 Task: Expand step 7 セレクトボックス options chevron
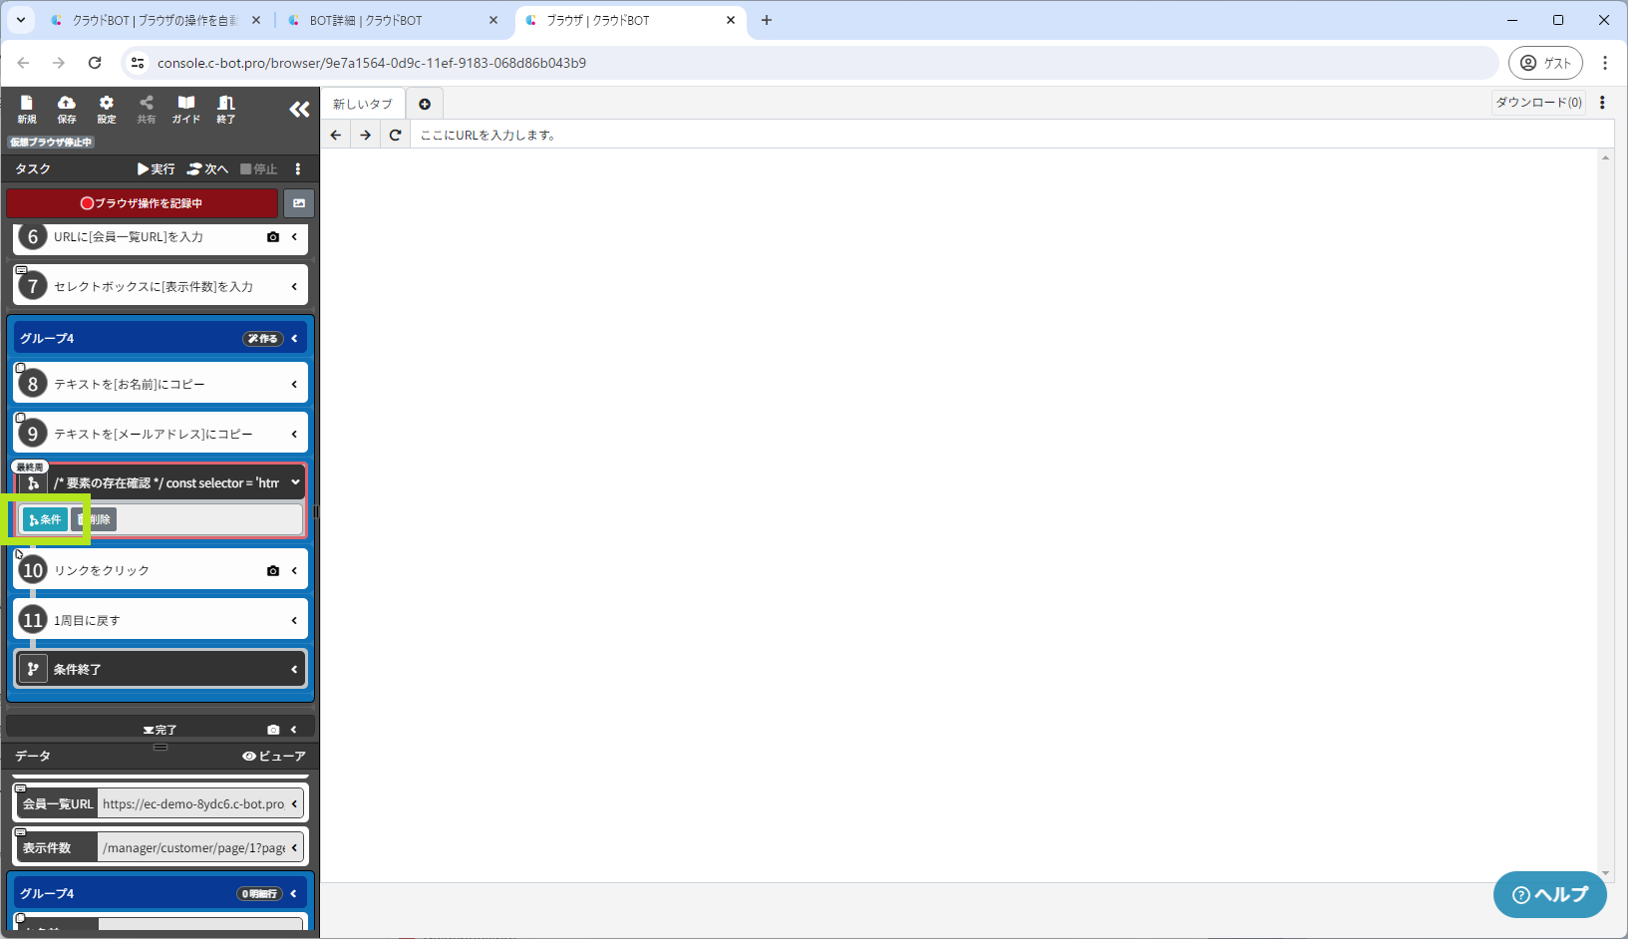[x=294, y=287]
